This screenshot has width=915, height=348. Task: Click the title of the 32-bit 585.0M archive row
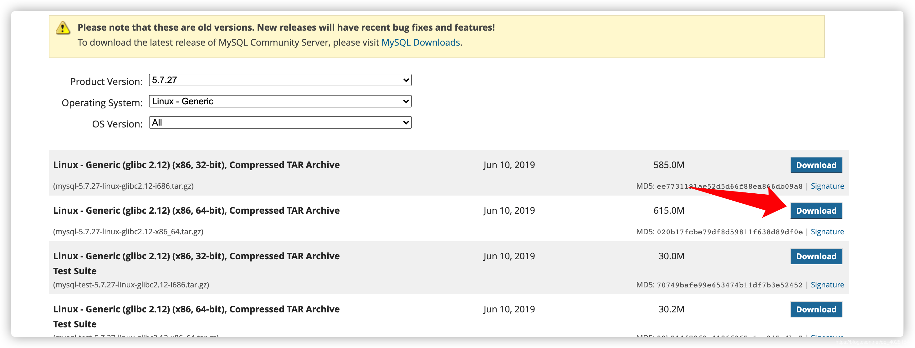[x=197, y=165]
